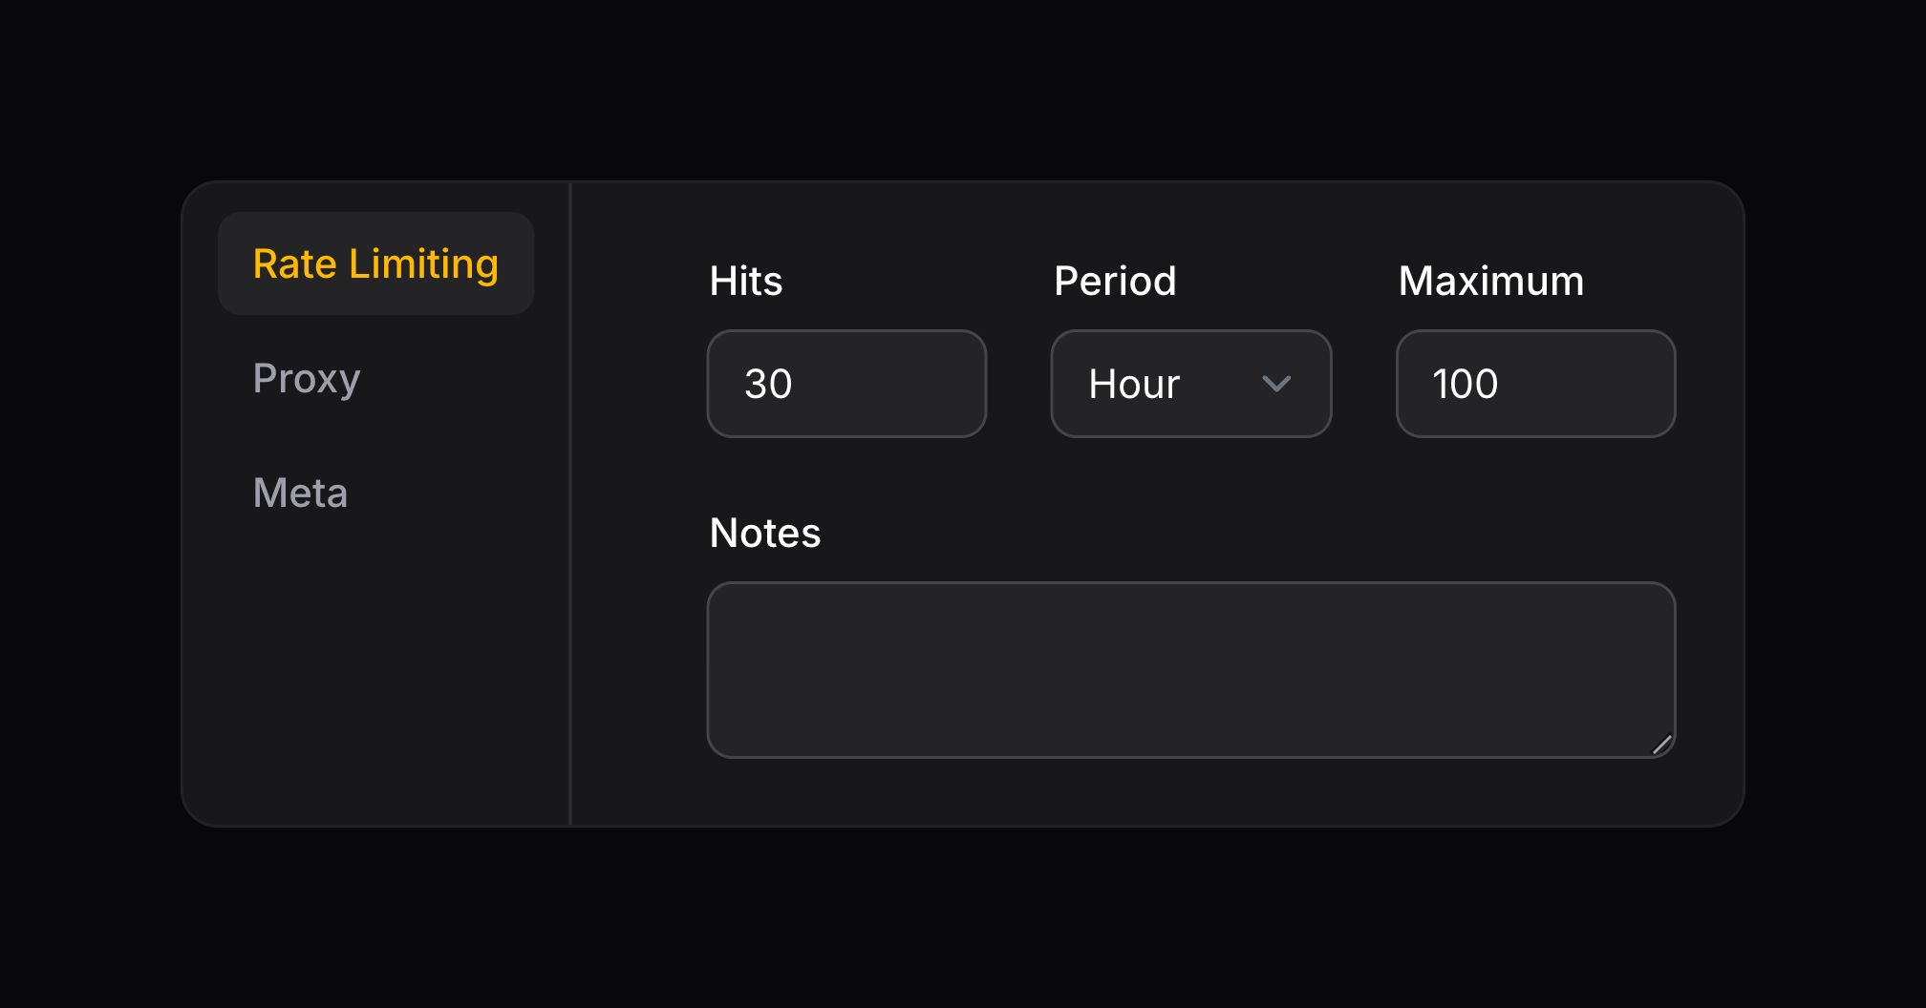Click inside the Hits input field

pos(845,383)
